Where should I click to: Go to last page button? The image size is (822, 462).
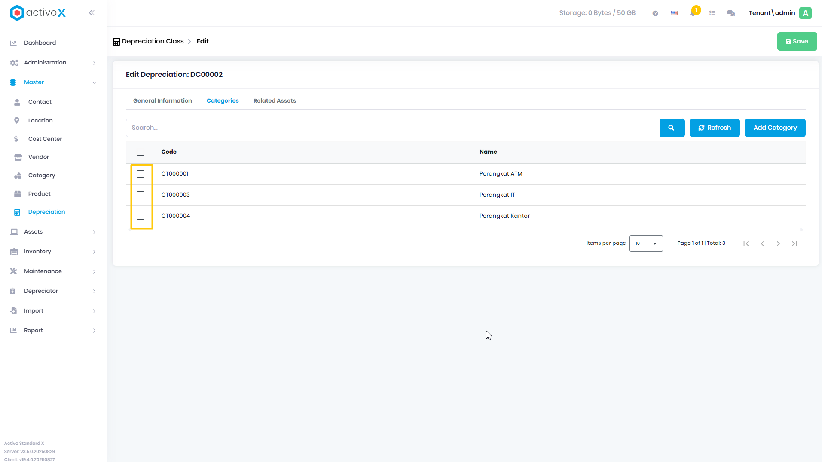pos(794,243)
